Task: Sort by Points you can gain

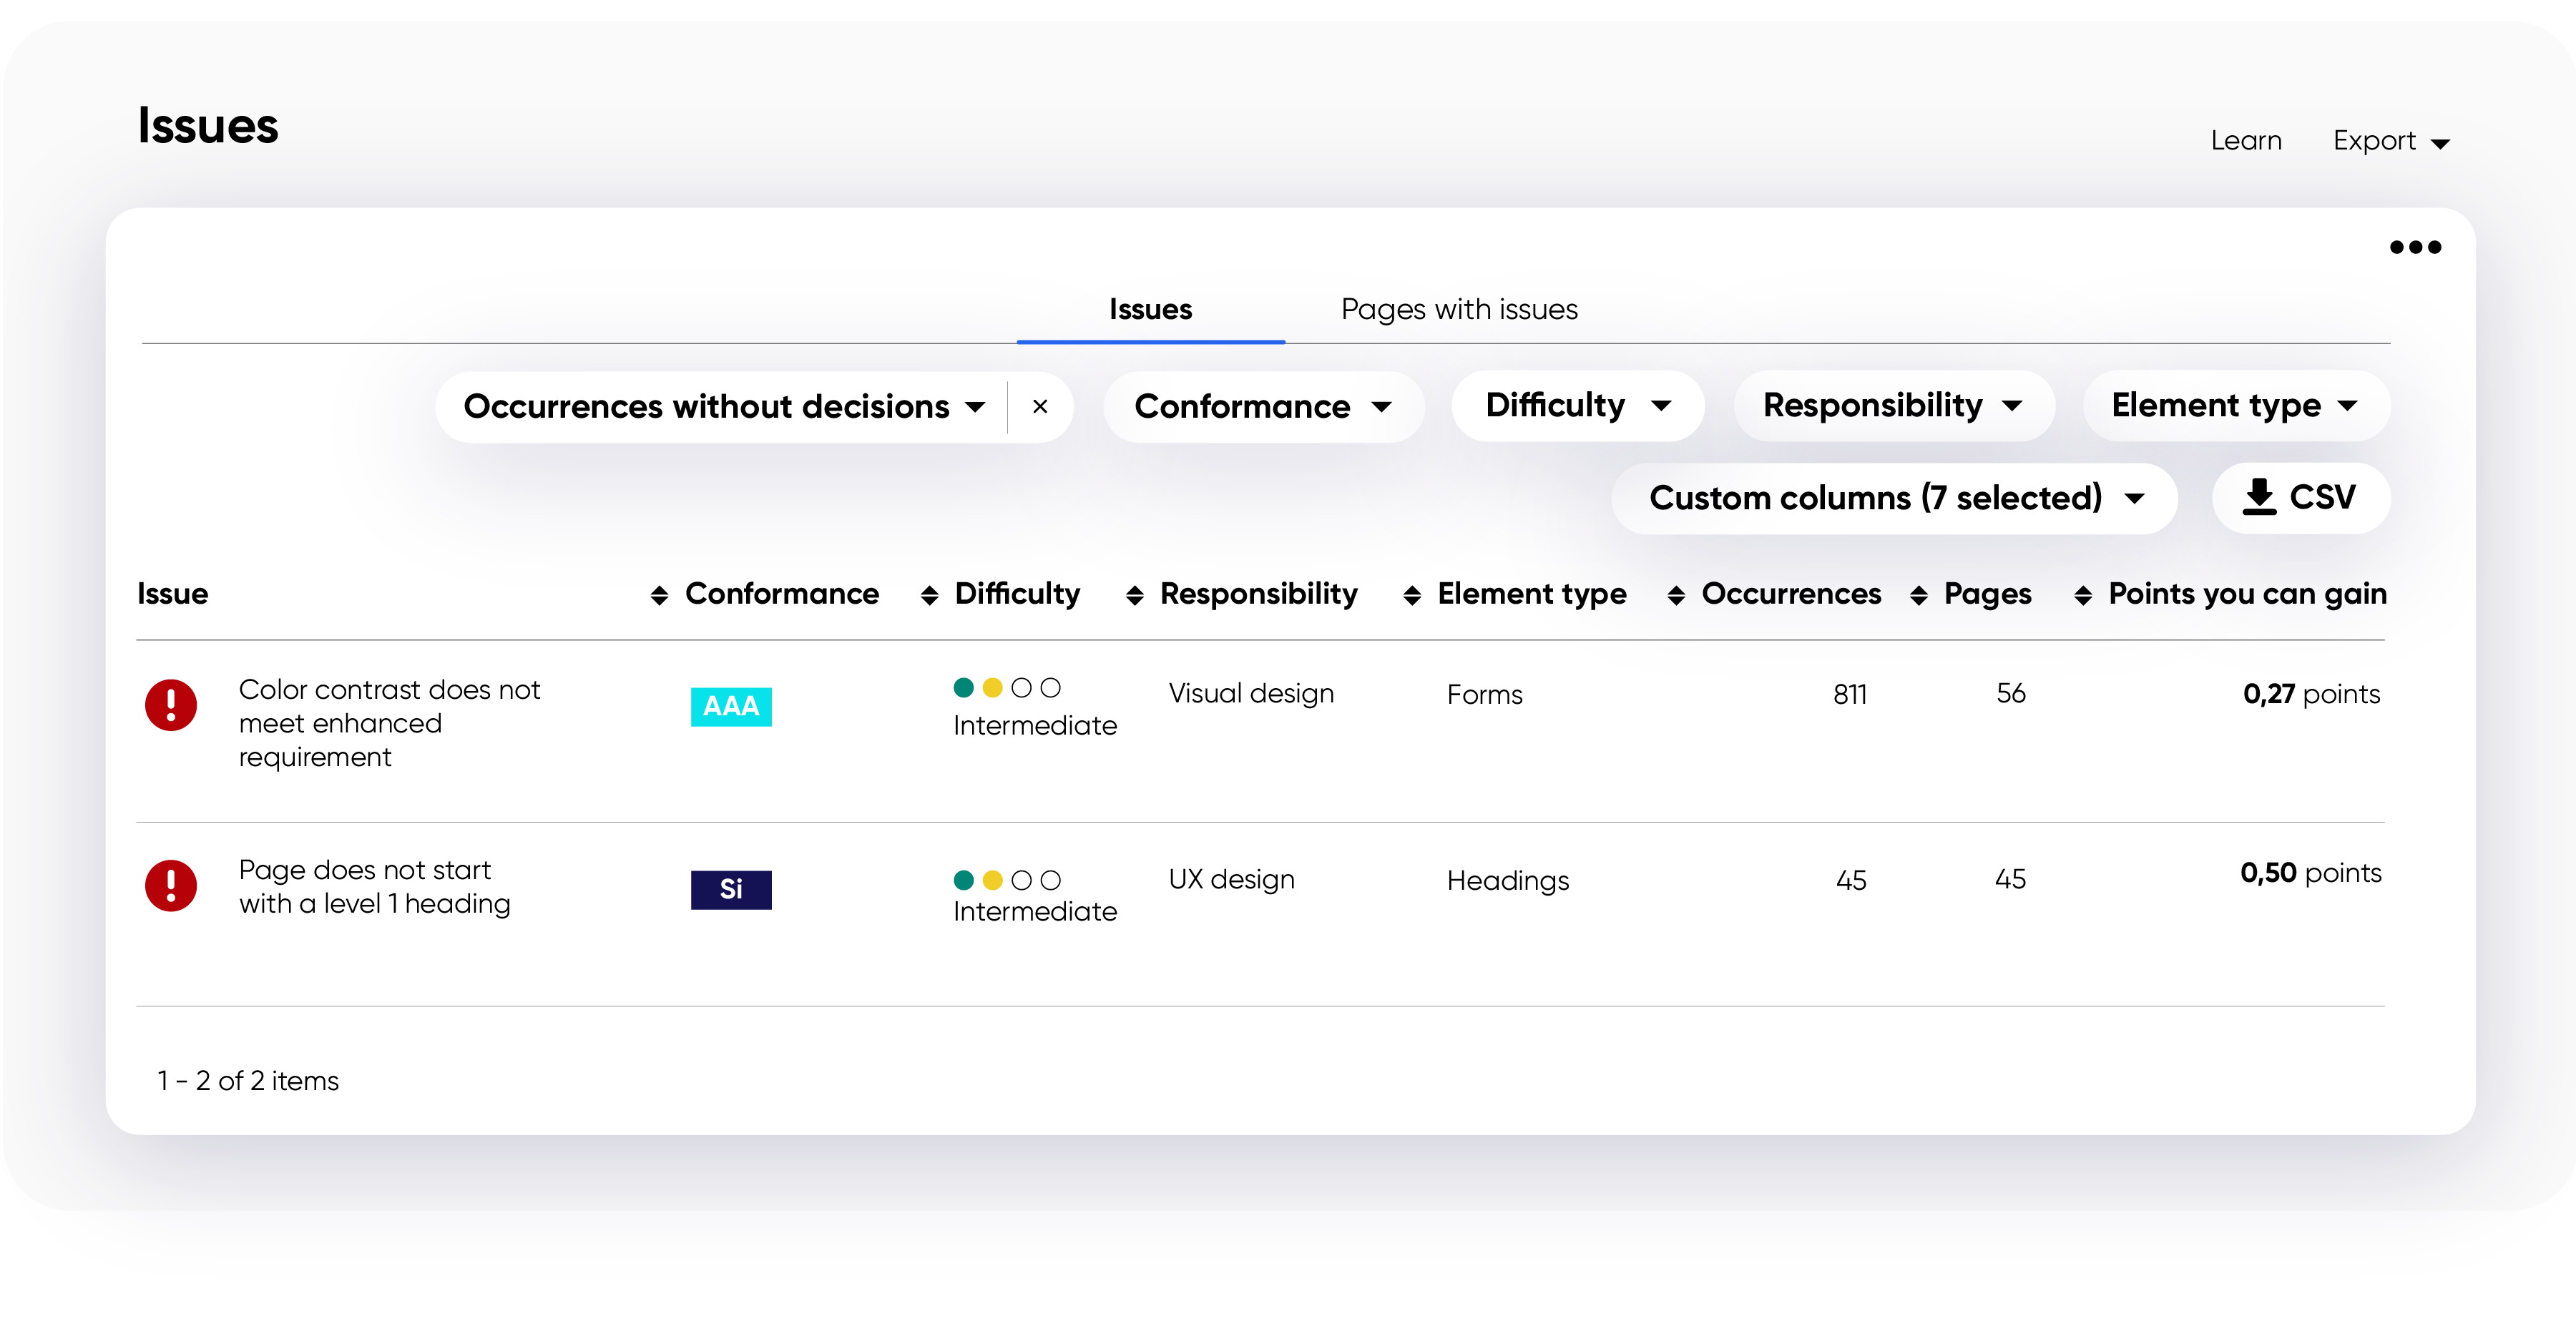Action: (2083, 596)
